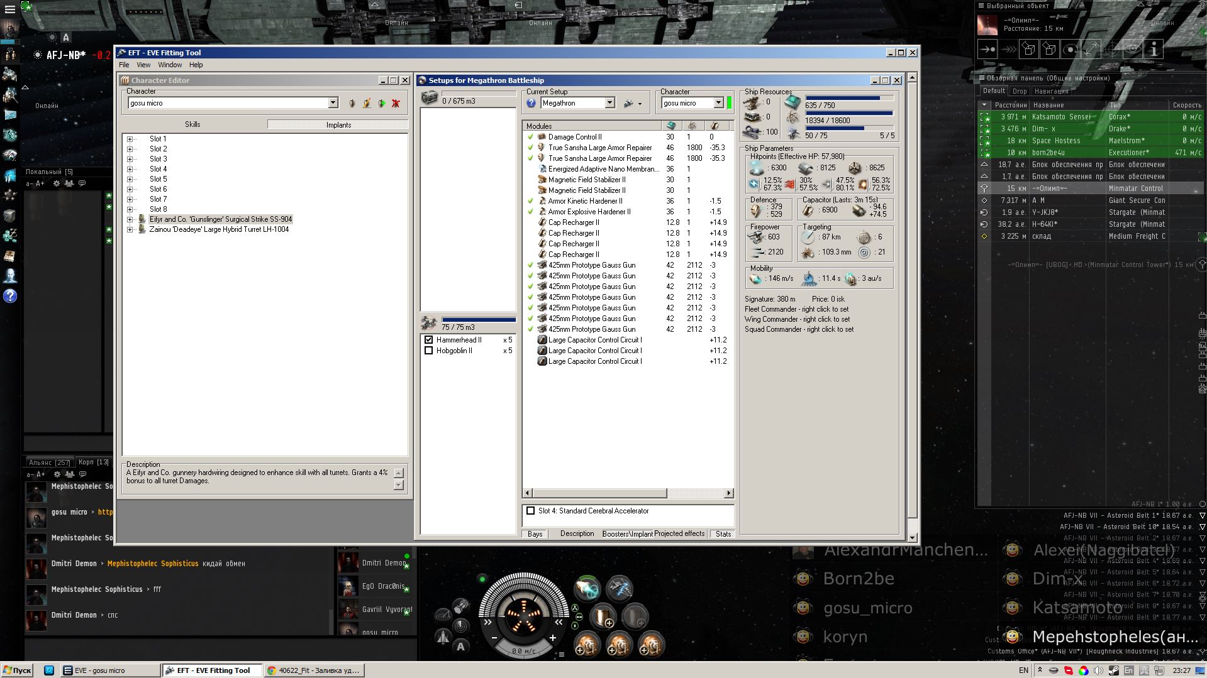Toggle the Hammerhead II drone checkbox
Image resolution: width=1207 pixels, height=678 pixels.
(429, 340)
